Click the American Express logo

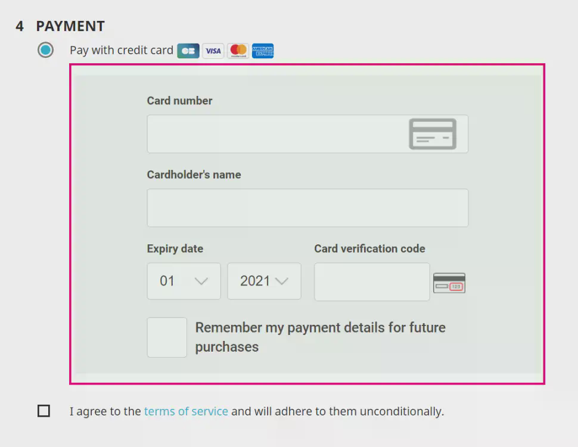pyautogui.click(x=263, y=51)
